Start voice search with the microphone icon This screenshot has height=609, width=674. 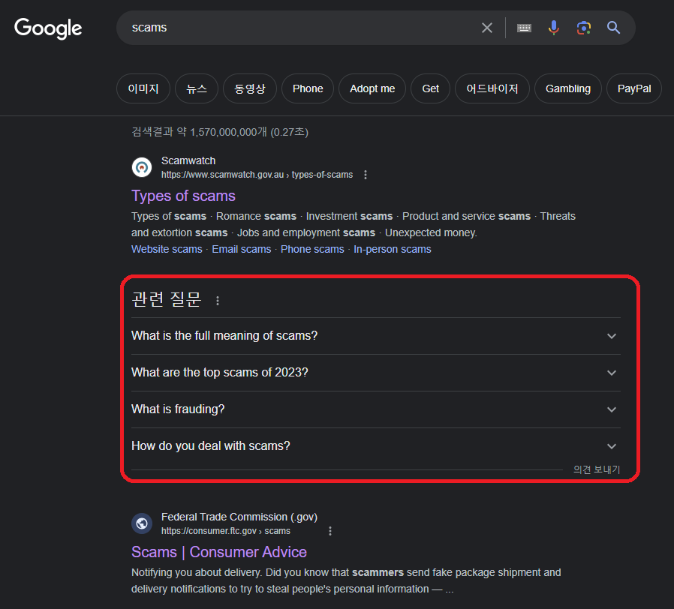tap(554, 28)
